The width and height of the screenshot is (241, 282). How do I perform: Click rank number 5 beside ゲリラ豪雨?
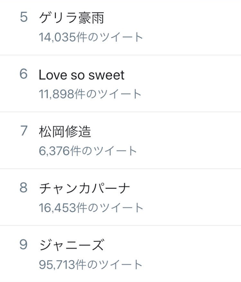pyautogui.click(x=23, y=18)
